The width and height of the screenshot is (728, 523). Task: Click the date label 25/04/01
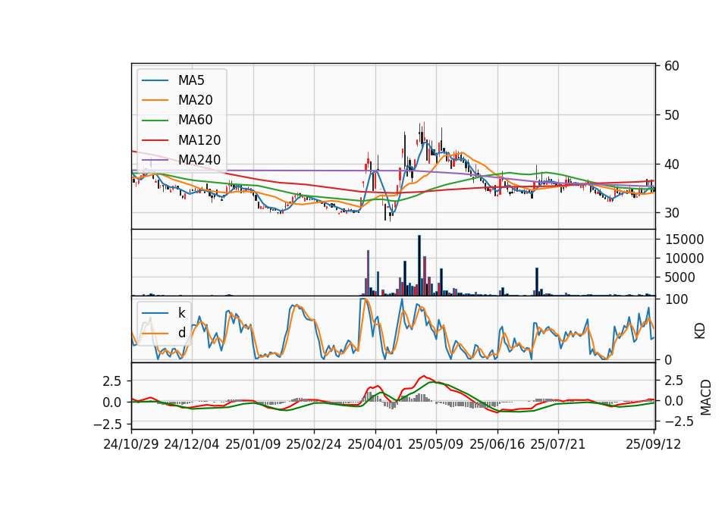(x=375, y=444)
